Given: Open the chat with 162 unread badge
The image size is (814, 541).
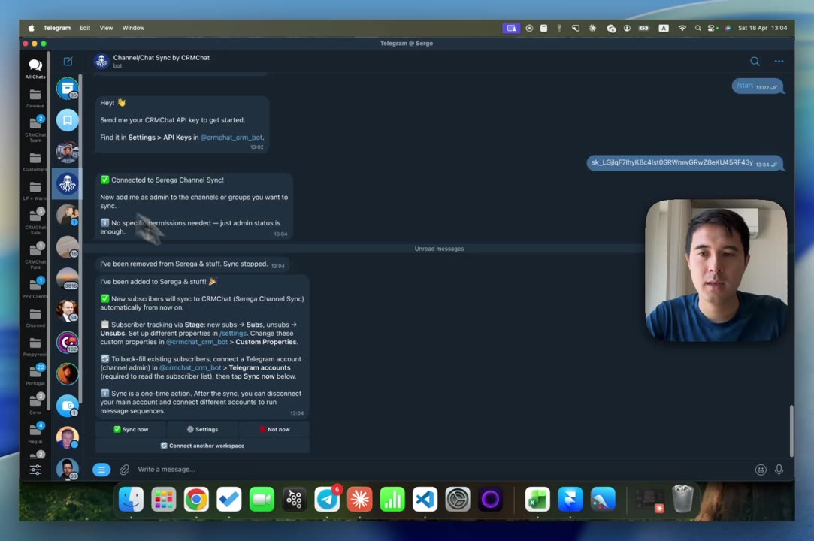Looking at the screenshot, I should point(68,342).
